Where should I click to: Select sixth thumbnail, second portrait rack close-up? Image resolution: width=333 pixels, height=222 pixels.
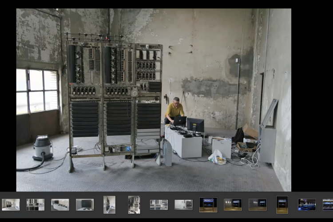[134, 205]
